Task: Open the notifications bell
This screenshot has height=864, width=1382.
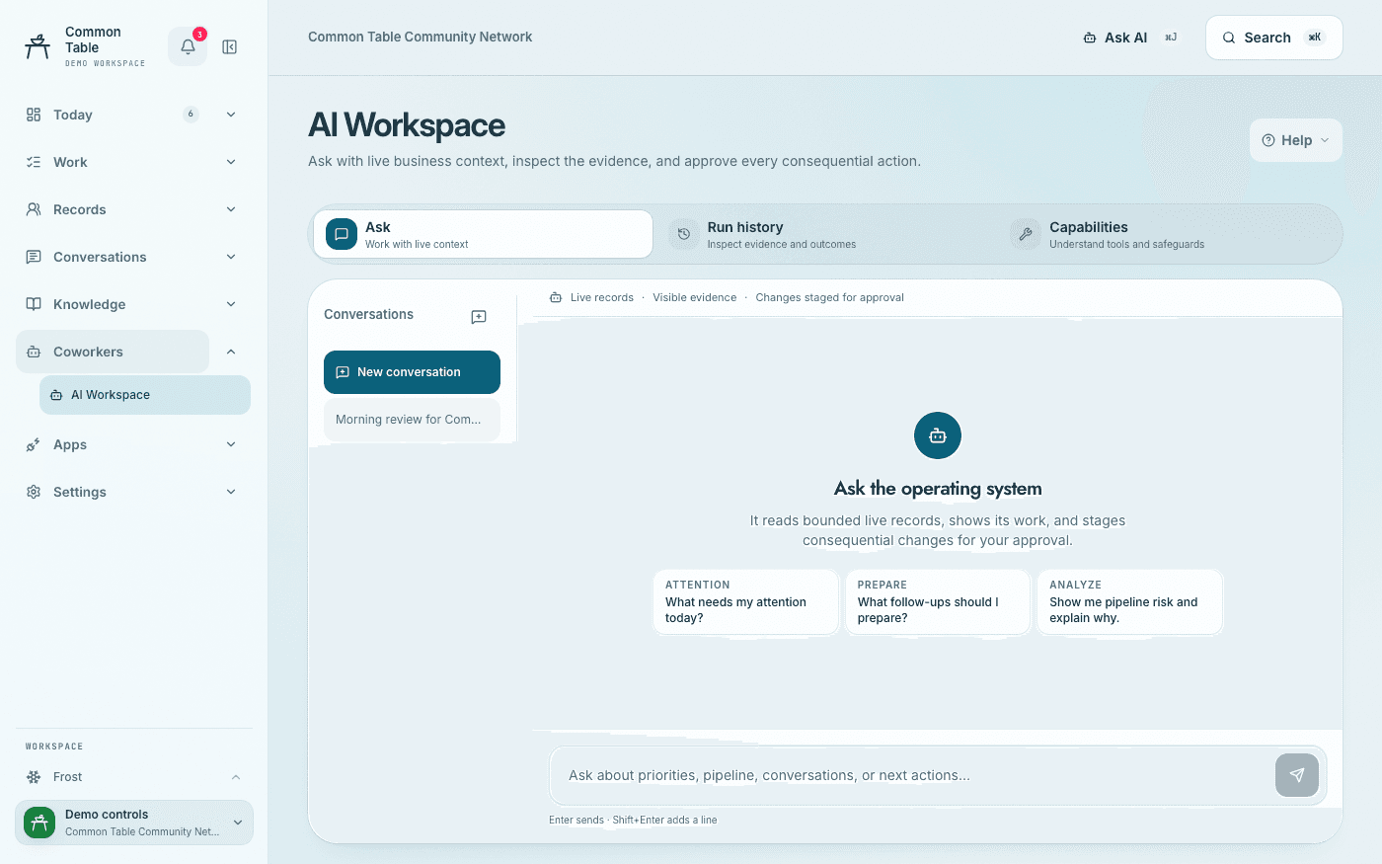Action: click(188, 46)
